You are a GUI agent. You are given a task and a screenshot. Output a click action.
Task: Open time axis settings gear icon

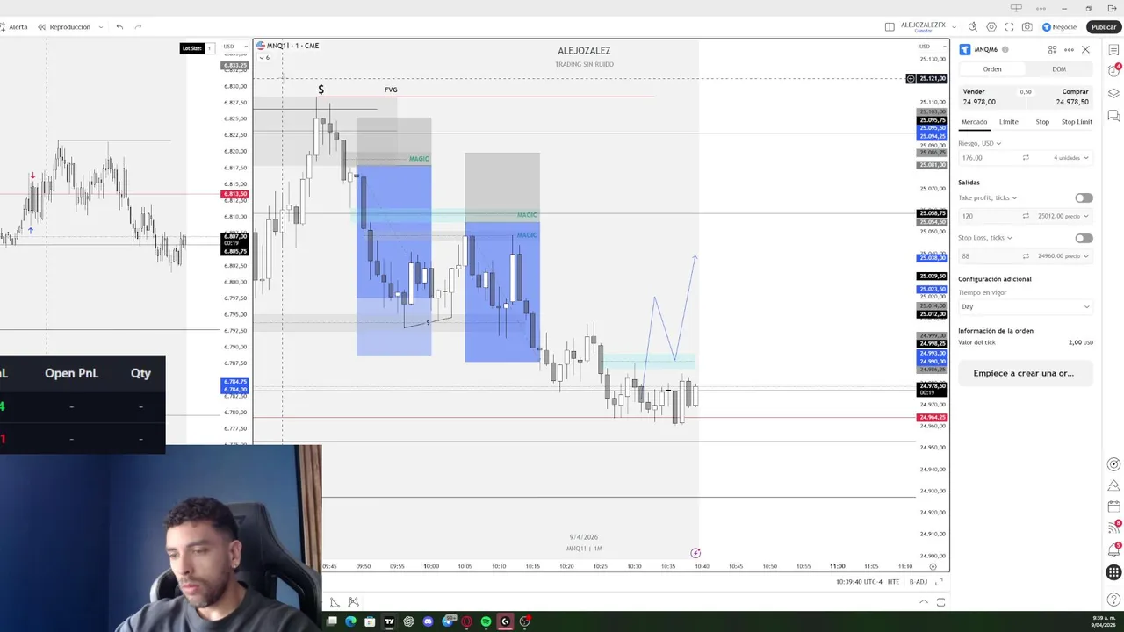point(933,566)
